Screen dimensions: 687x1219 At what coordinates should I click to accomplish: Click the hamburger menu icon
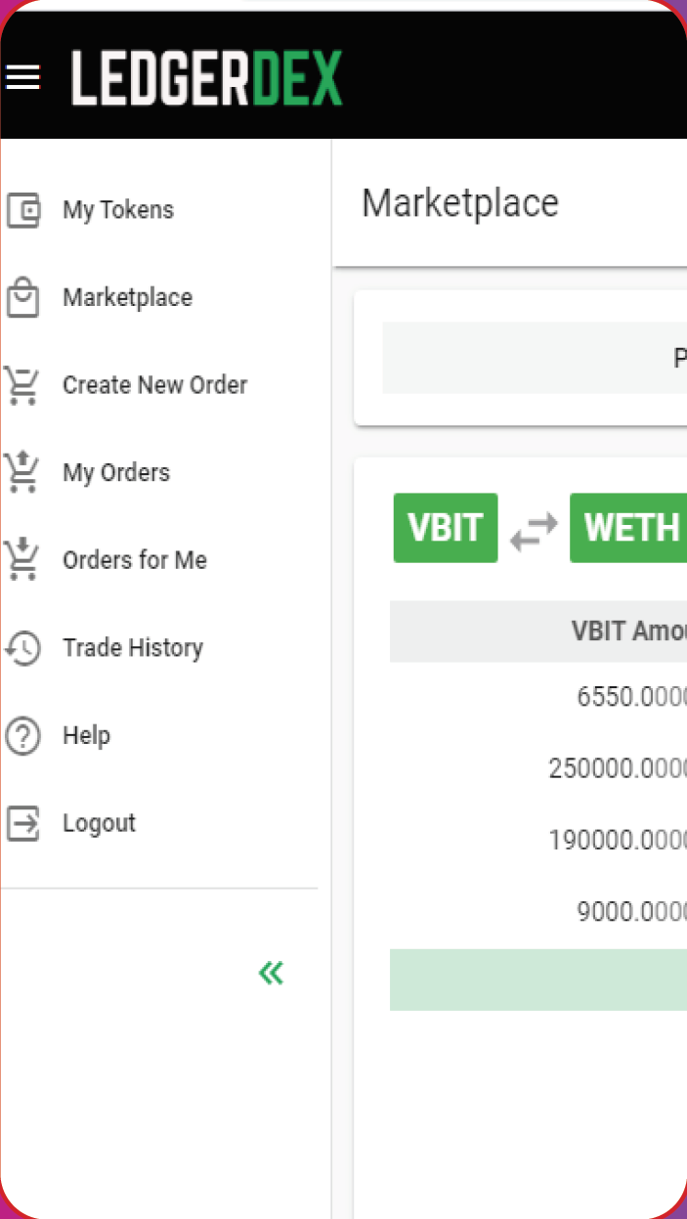pyautogui.click(x=22, y=77)
